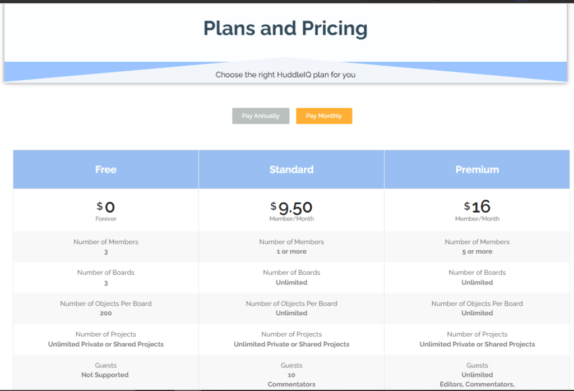Click the Free plan column header
This screenshot has height=391, width=574.
[x=106, y=169]
